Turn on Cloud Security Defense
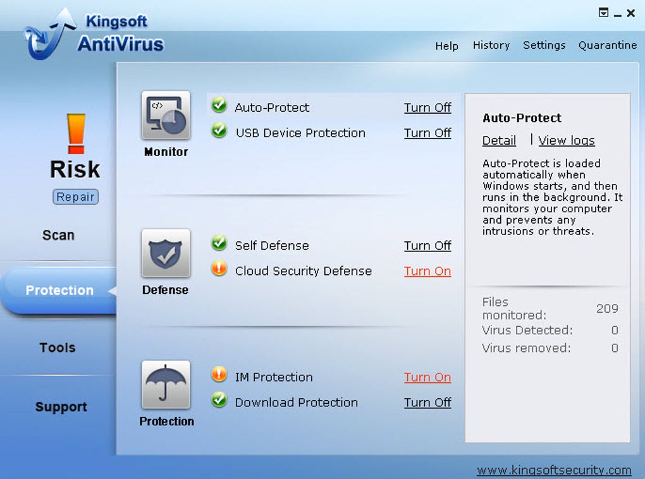 coord(427,271)
